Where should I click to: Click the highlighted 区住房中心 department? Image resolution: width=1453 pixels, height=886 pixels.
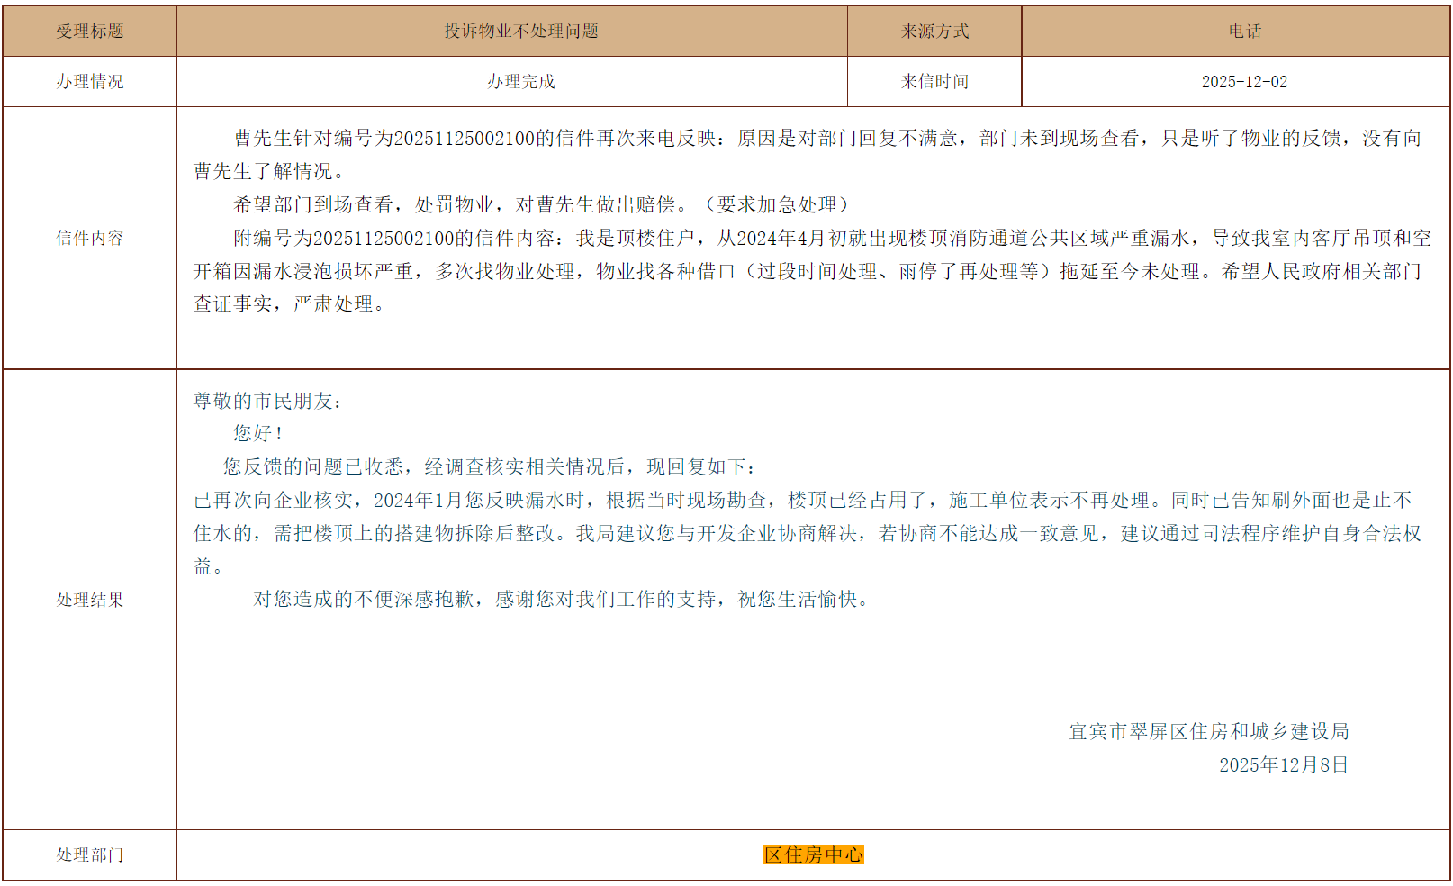tap(813, 854)
